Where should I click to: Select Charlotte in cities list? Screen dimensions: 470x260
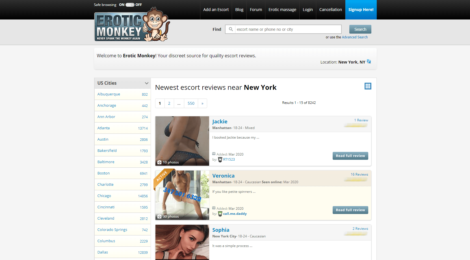123,185
